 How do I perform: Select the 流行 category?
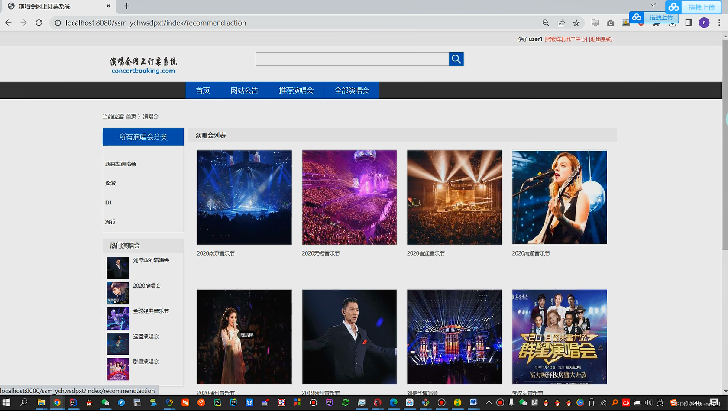click(110, 222)
